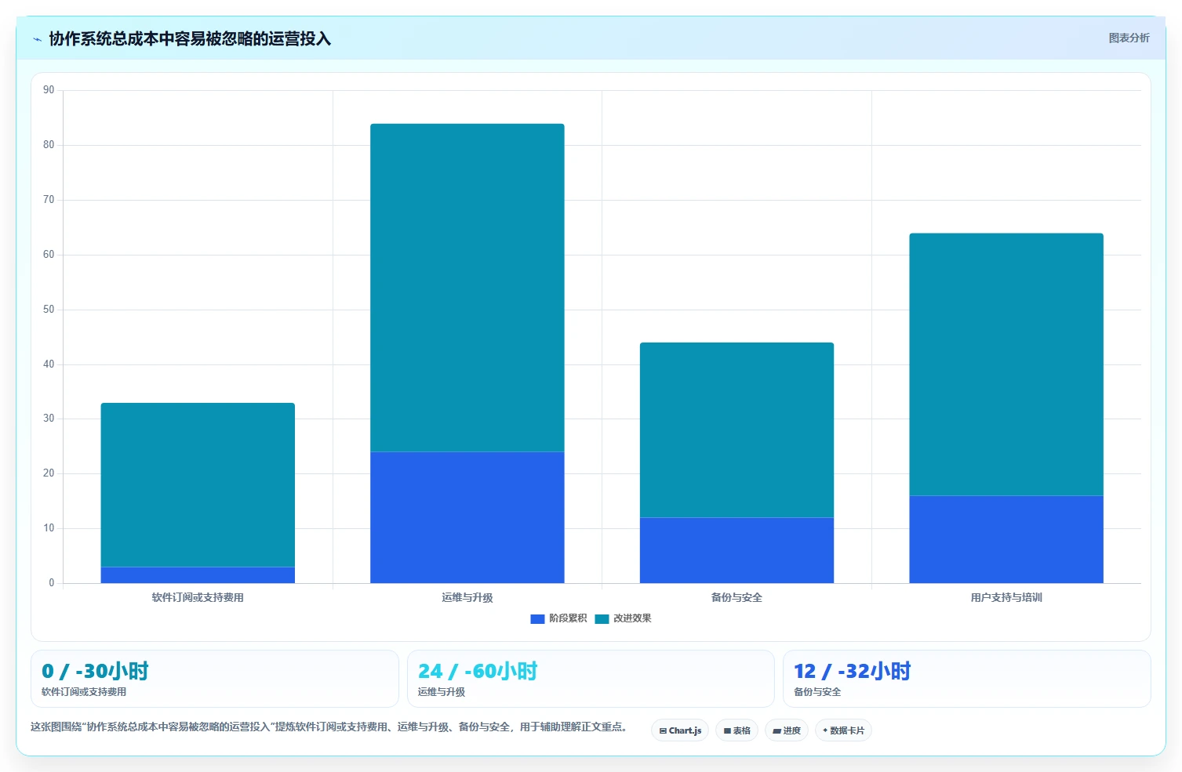Click the 图表分析 label in the header
1182x772 pixels.
pyautogui.click(x=1129, y=38)
